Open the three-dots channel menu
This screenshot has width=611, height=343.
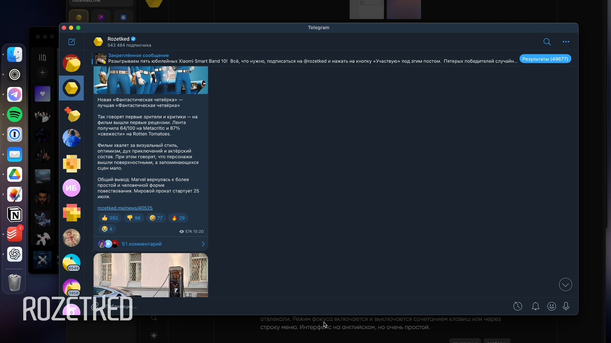pyautogui.click(x=566, y=42)
